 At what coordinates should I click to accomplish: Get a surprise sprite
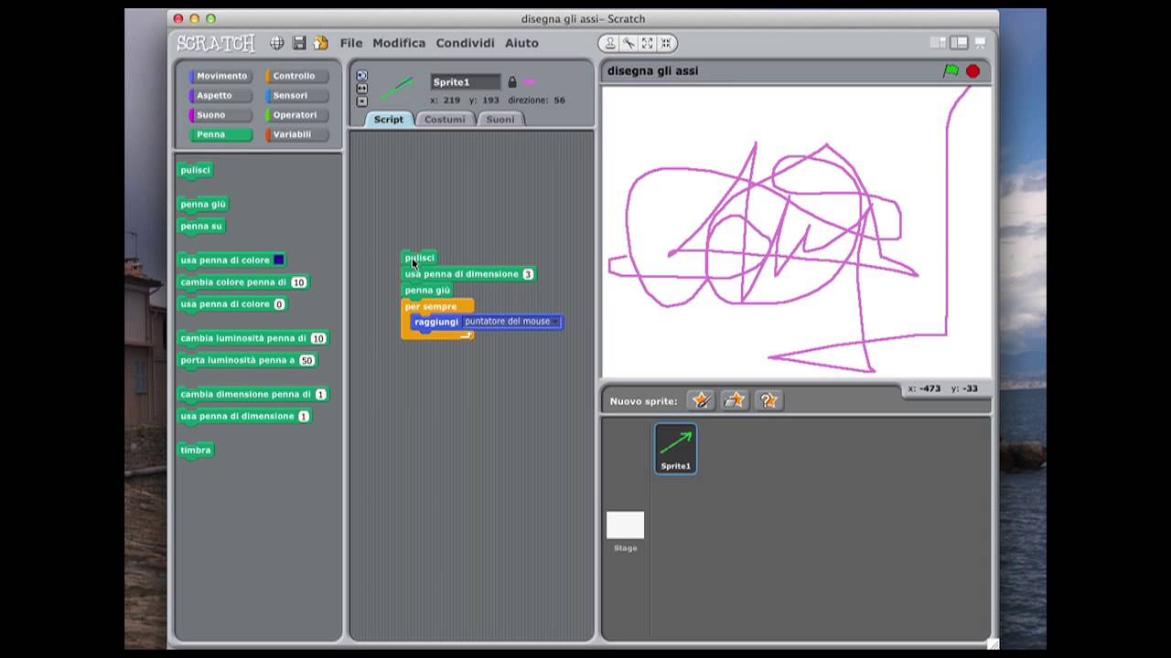(x=768, y=400)
